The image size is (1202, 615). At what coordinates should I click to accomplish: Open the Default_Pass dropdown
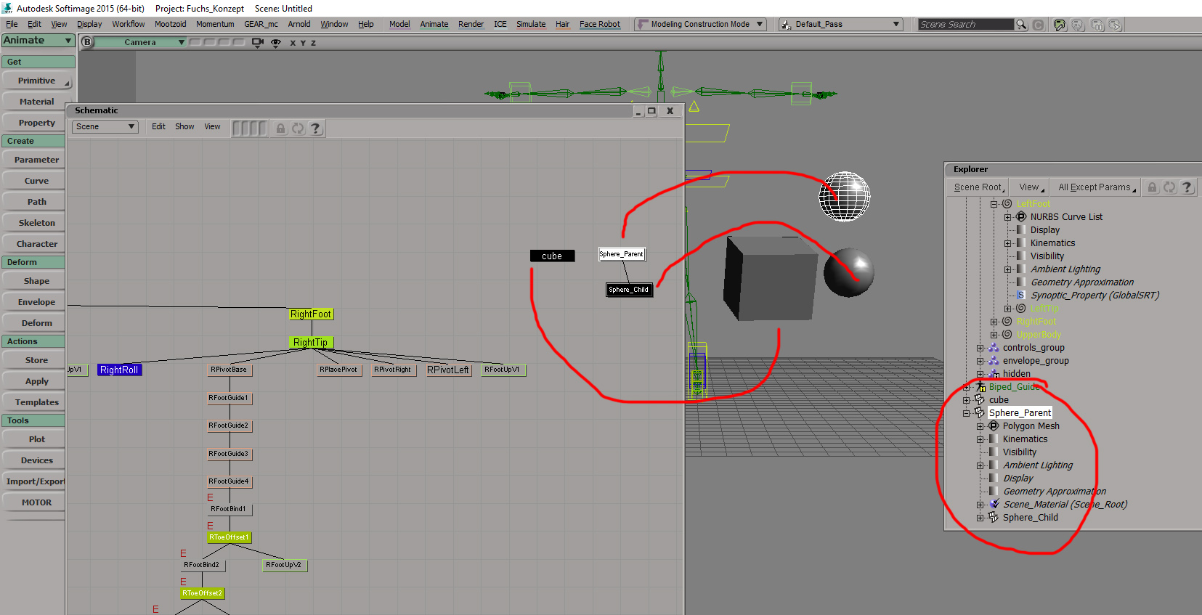pos(841,24)
